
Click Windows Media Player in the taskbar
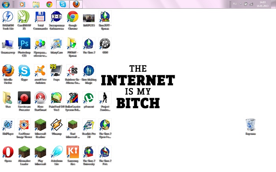tap(22, 4)
